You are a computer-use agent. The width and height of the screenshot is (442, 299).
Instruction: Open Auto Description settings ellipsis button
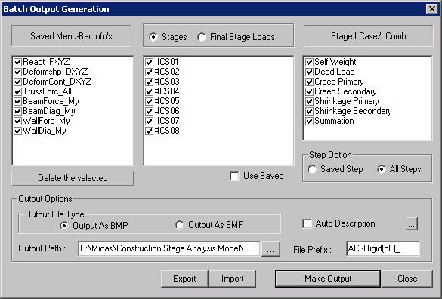point(412,223)
